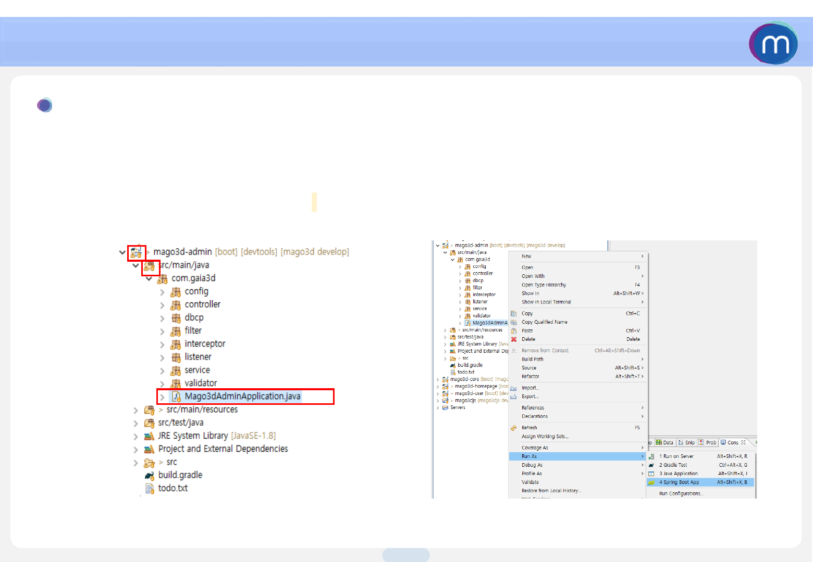Select the service label in the large tree
Image resolution: width=813 pixels, height=562 pixels.
pyautogui.click(x=198, y=370)
